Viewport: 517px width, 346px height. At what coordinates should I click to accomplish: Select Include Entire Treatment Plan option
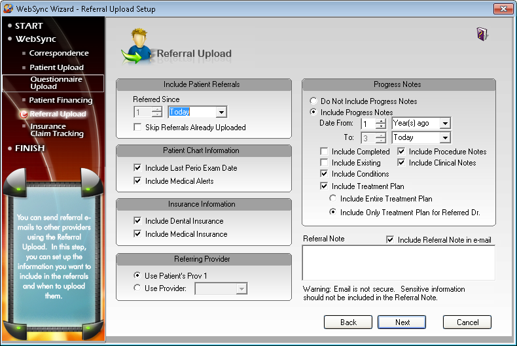tap(334, 199)
